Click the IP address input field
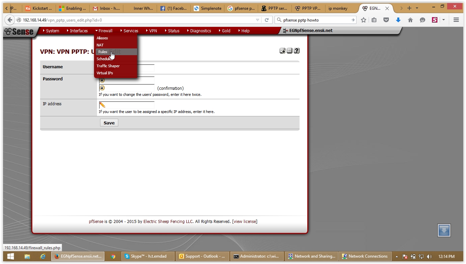Image resolution: width=466 pixels, height=264 pixels. pos(127,105)
